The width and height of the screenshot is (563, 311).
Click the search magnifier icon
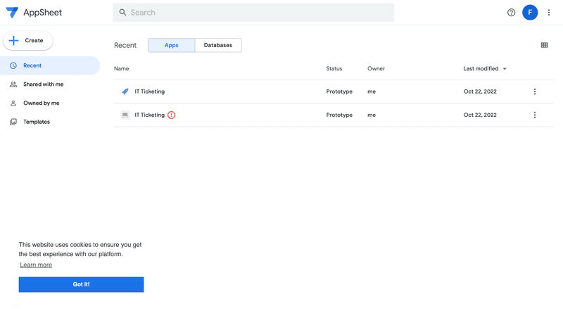122,13
